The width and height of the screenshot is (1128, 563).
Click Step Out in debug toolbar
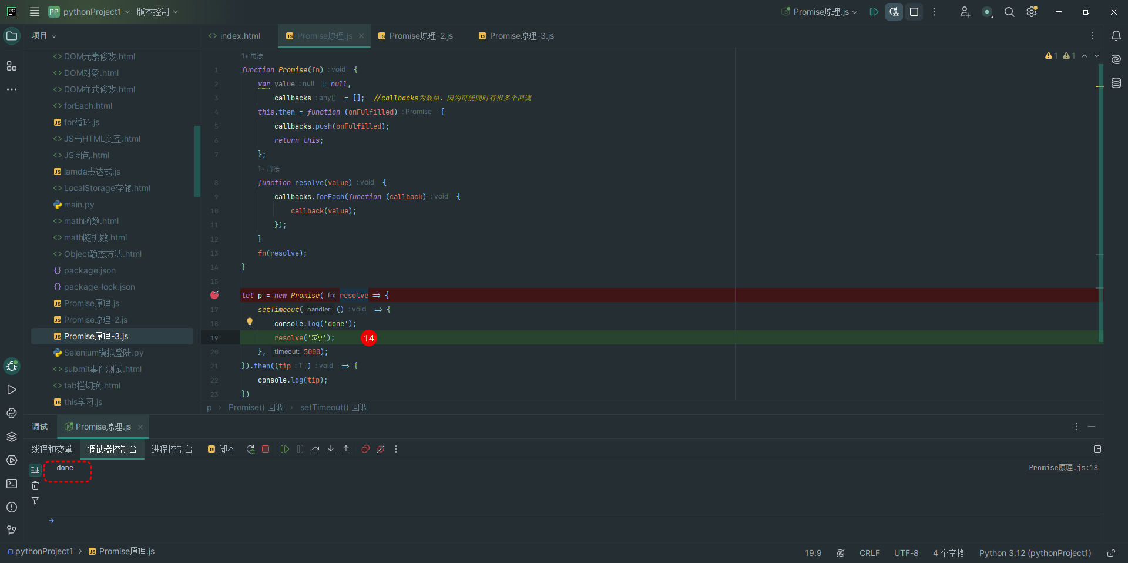[346, 449]
